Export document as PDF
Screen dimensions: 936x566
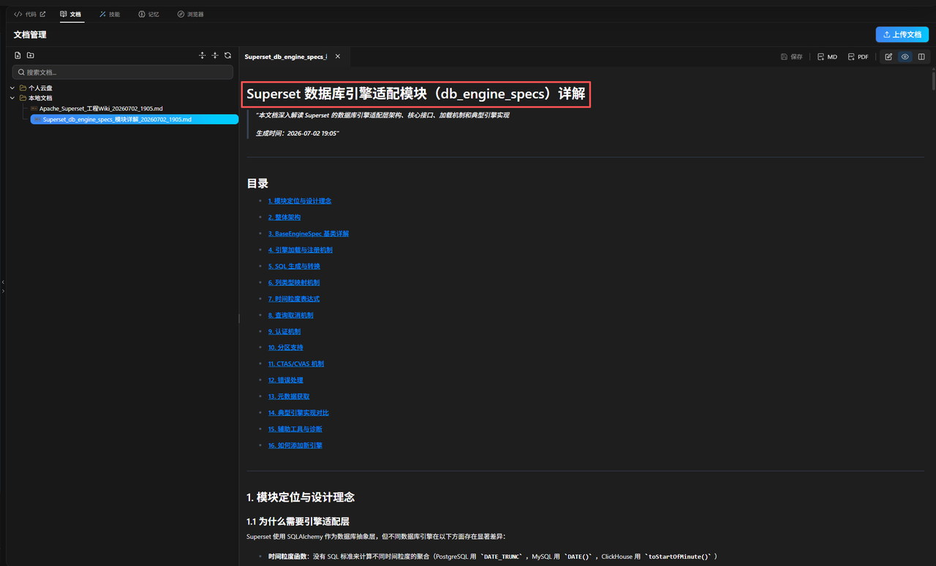[x=858, y=56]
